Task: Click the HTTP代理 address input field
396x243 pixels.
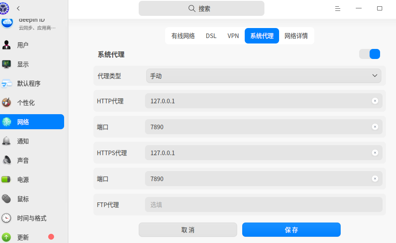Action: pos(264,101)
